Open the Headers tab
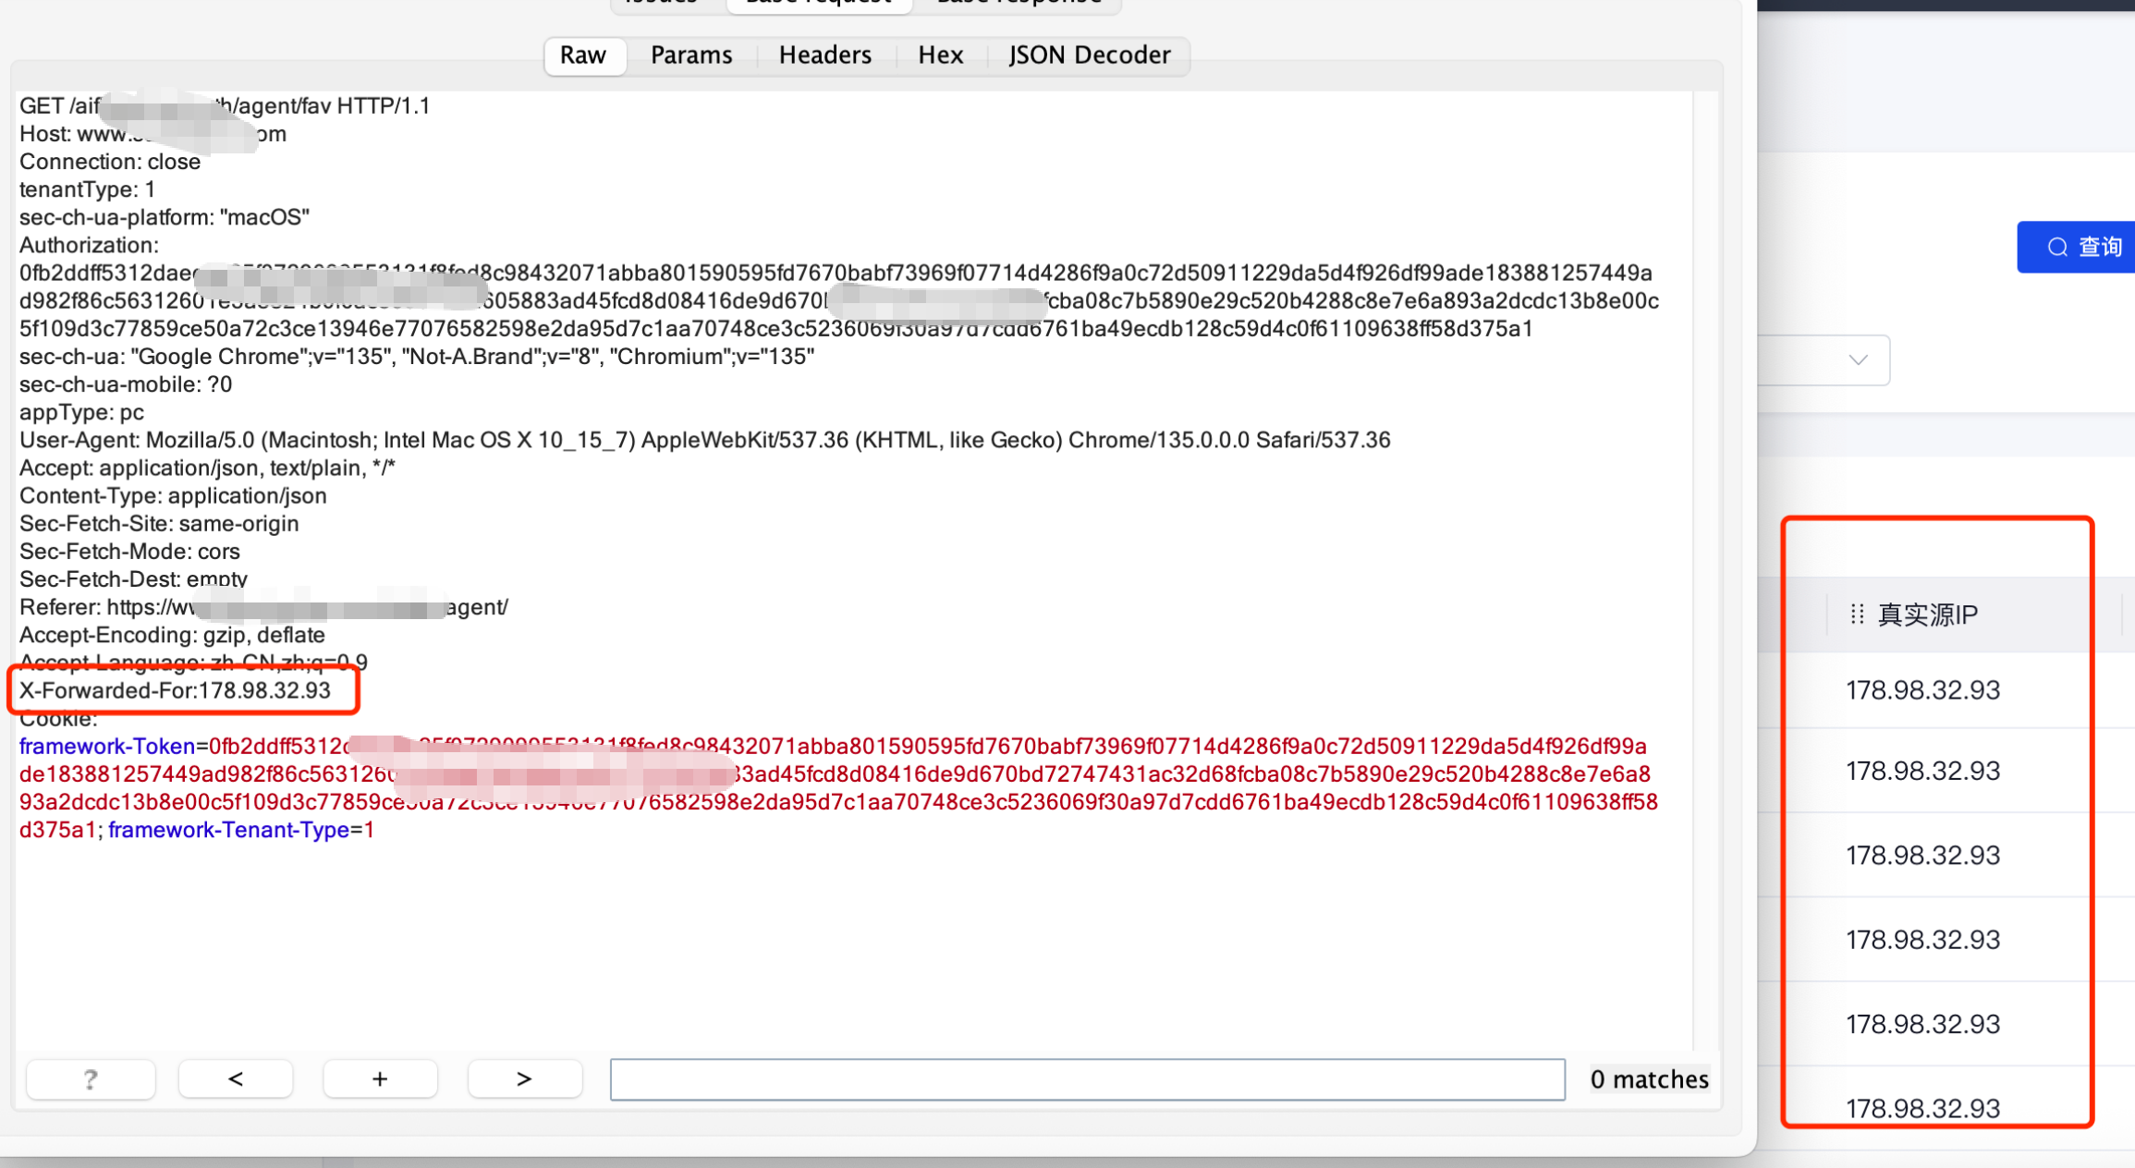The width and height of the screenshot is (2135, 1168). [825, 55]
